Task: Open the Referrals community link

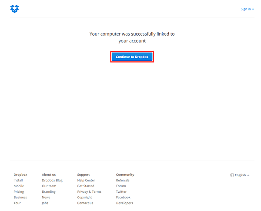Action: tap(123, 180)
